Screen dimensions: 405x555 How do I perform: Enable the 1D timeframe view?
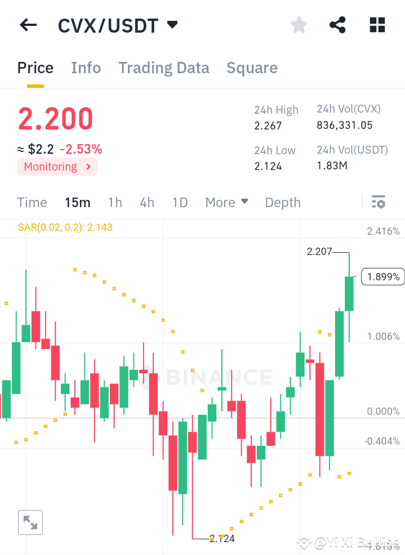click(180, 202)
